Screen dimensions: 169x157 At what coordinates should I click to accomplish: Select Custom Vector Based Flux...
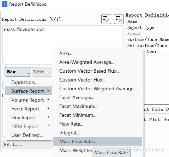click(98, 71)
